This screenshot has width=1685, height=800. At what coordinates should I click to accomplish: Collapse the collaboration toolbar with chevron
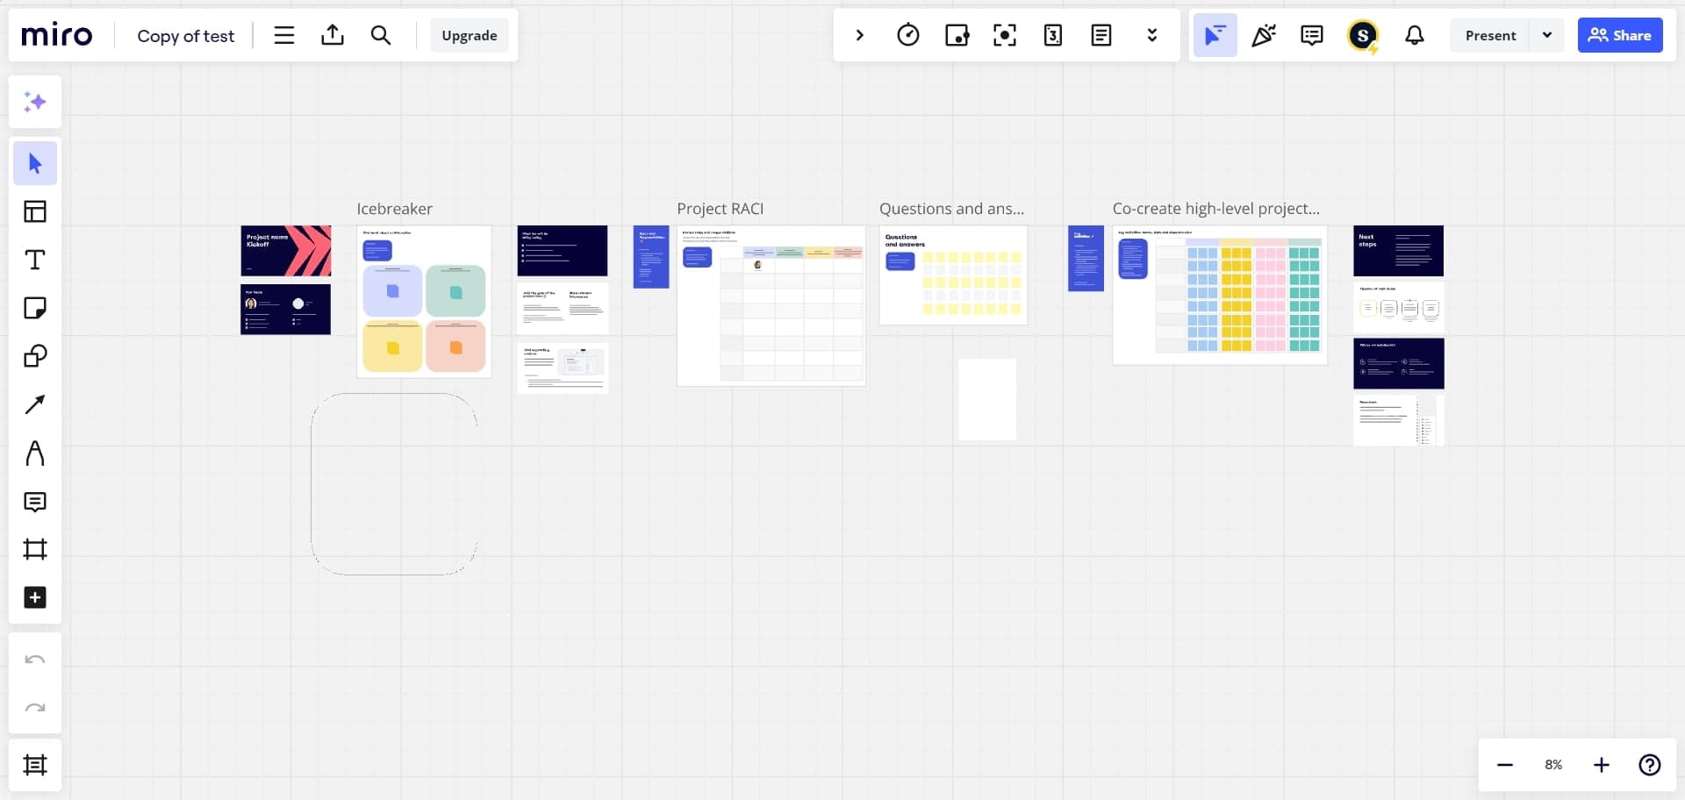[860, 35]
